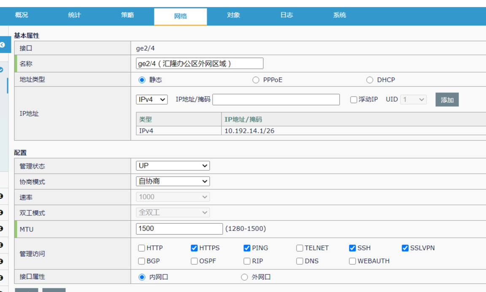Tick the TELNET checkbox

coord(300,248)
